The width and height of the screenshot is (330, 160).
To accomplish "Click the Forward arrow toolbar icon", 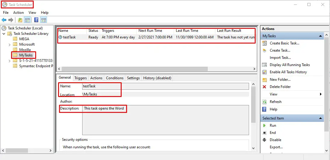I will click(x=11, y=20).
